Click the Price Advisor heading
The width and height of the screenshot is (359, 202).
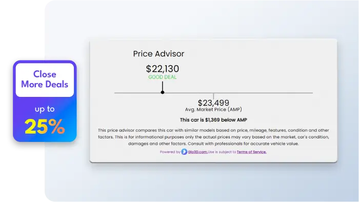click(x=158, y=54)
